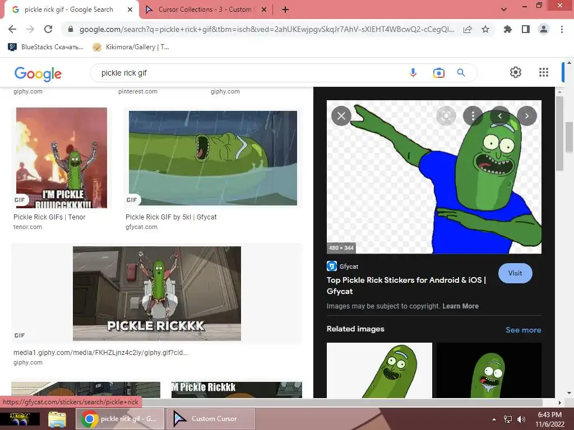
Task: Close the image preview panel
Action: [341, 116]
